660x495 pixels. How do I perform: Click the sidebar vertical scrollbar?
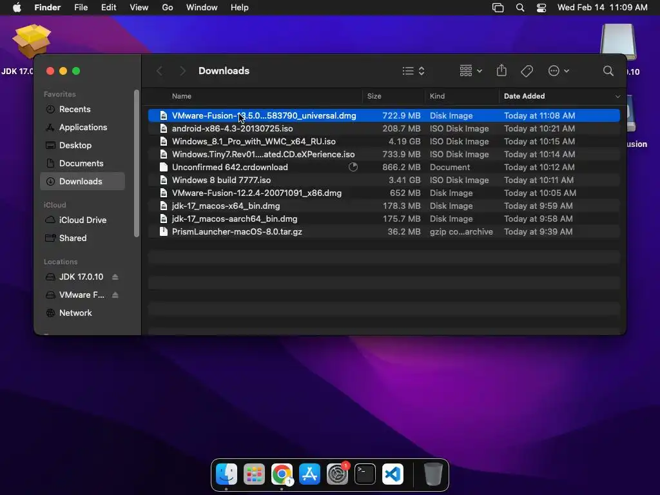click(x=137, y=163)
